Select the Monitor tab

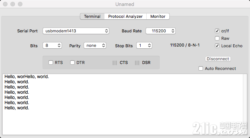click(158, 16)
